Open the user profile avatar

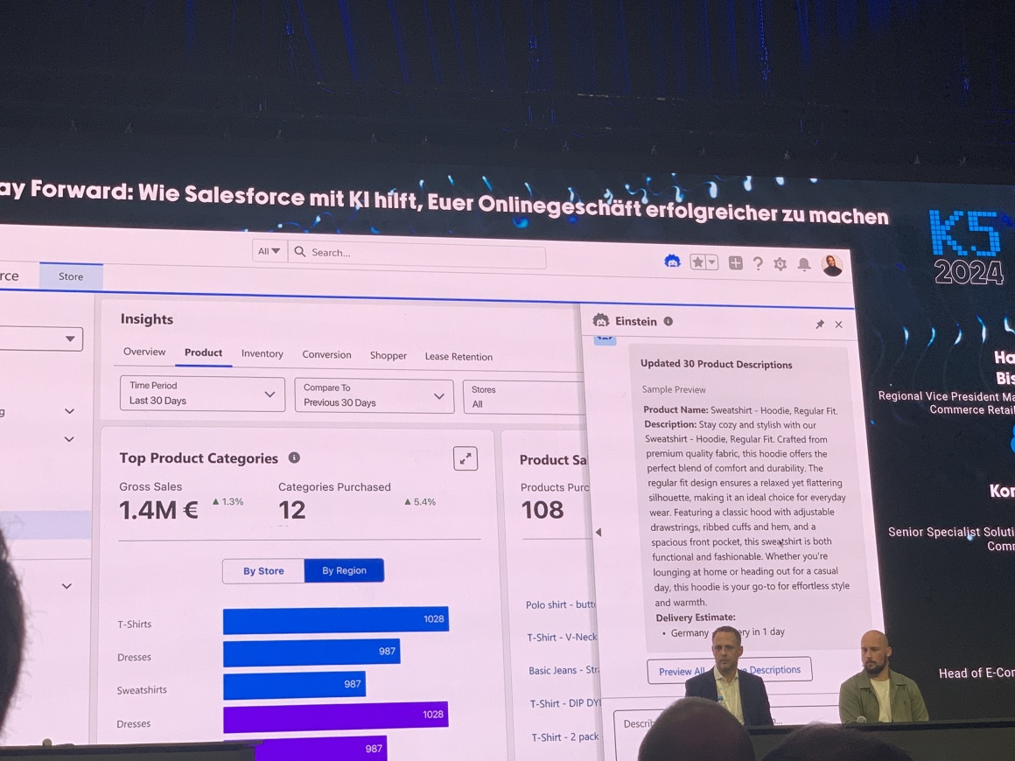pos(832,265)
